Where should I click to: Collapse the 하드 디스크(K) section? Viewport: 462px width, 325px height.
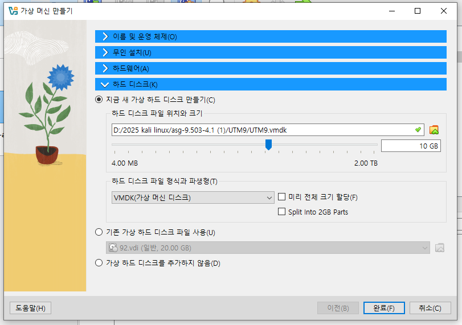271,84
